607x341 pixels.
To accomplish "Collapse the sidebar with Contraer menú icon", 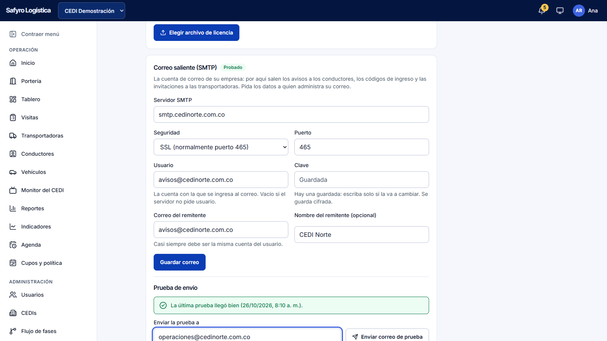I will point(13,34).
